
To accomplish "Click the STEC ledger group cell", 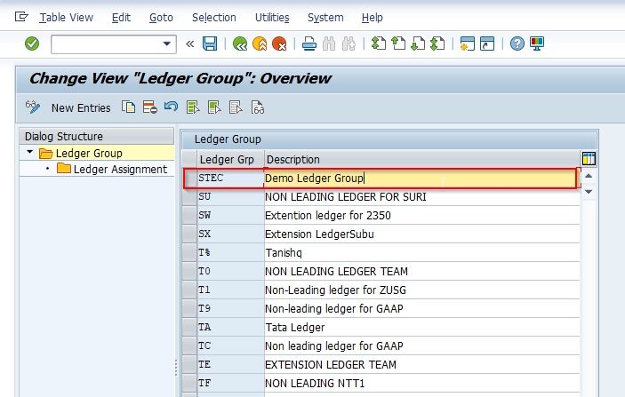I will coord(231,178).
